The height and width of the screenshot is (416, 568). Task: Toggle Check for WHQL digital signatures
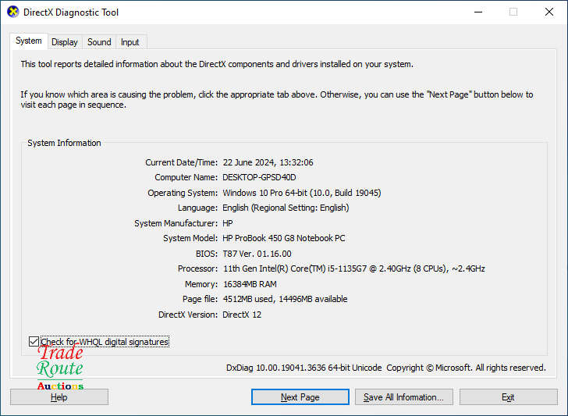coord(34,342)
